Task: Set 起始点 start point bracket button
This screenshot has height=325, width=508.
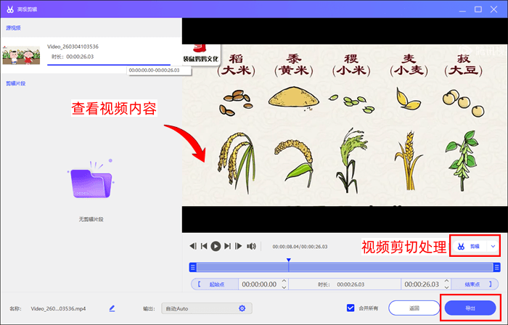Action: 215,284
